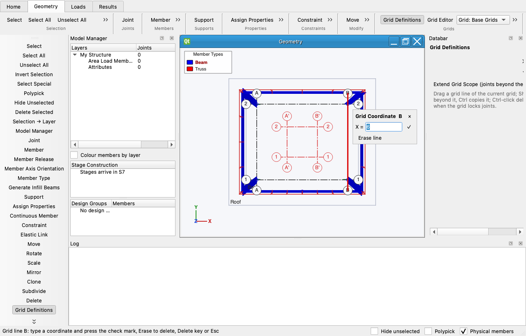Uncheck the Physical members checkbox
This screenshot has height=336, width=526.
point(464,331)
